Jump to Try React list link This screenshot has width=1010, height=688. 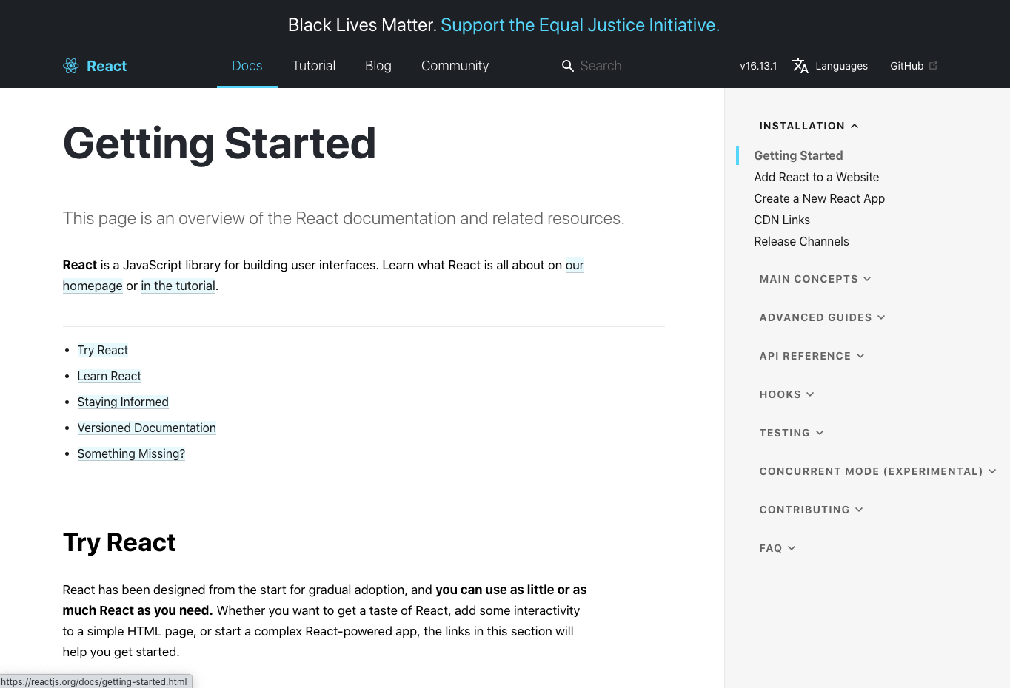103,350
